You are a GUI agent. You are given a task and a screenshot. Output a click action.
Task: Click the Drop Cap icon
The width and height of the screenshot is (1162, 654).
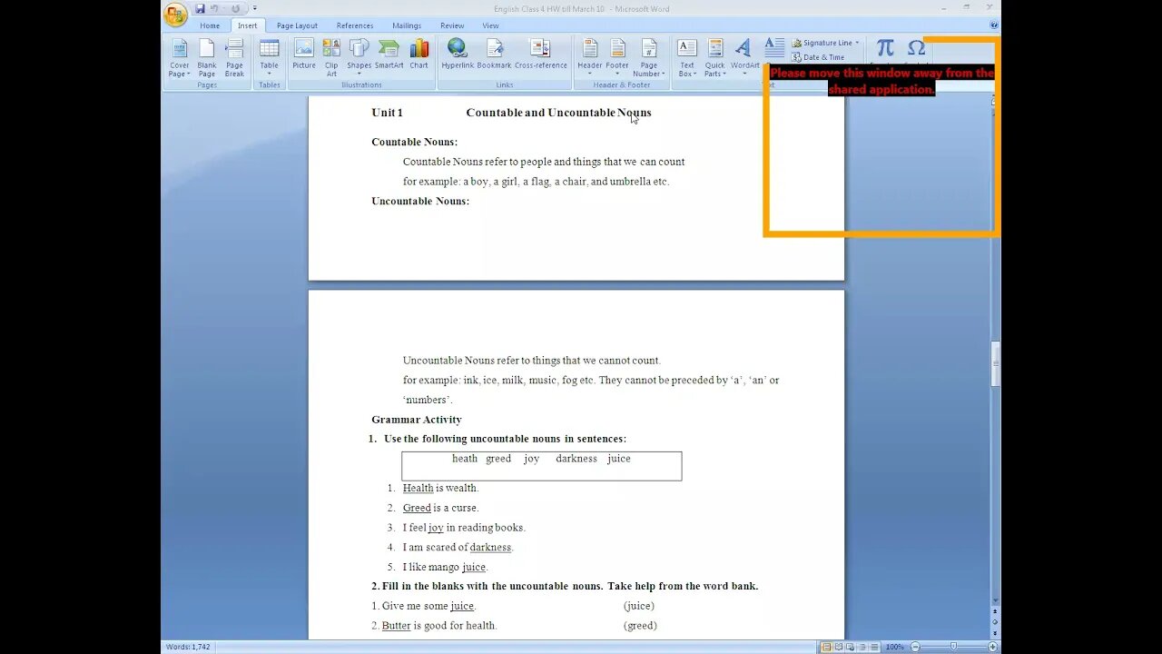774,49
